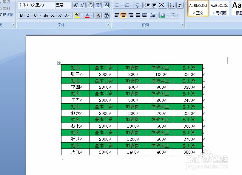Click the Clear Formatting icon
This screenshot has height=175, width=242.
pyautogui.click(x=90, y=5)
